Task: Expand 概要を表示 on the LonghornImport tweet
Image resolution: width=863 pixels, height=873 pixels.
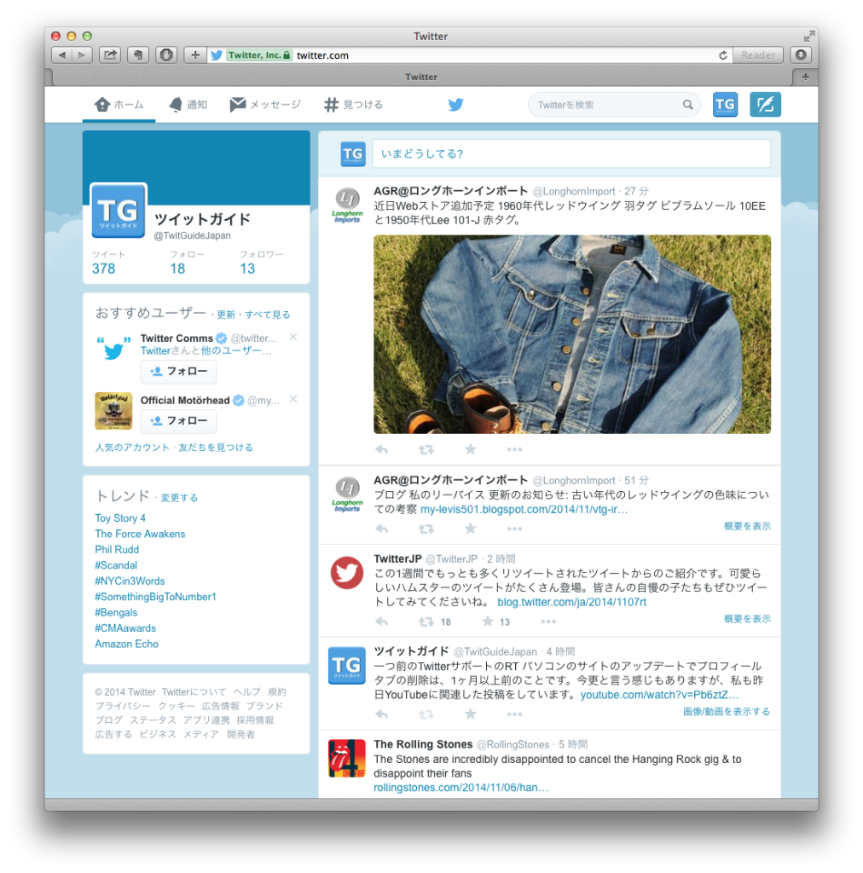Action: (x=747, y=527)
